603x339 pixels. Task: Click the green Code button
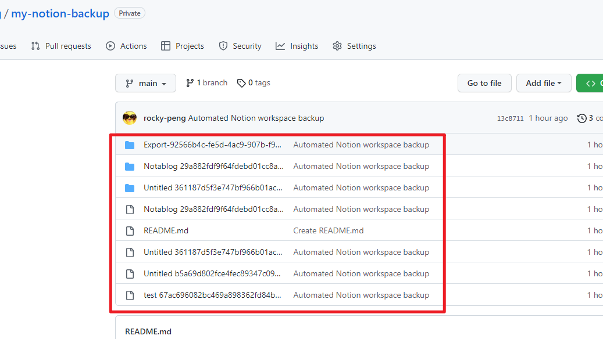click(x=590, y=83)
